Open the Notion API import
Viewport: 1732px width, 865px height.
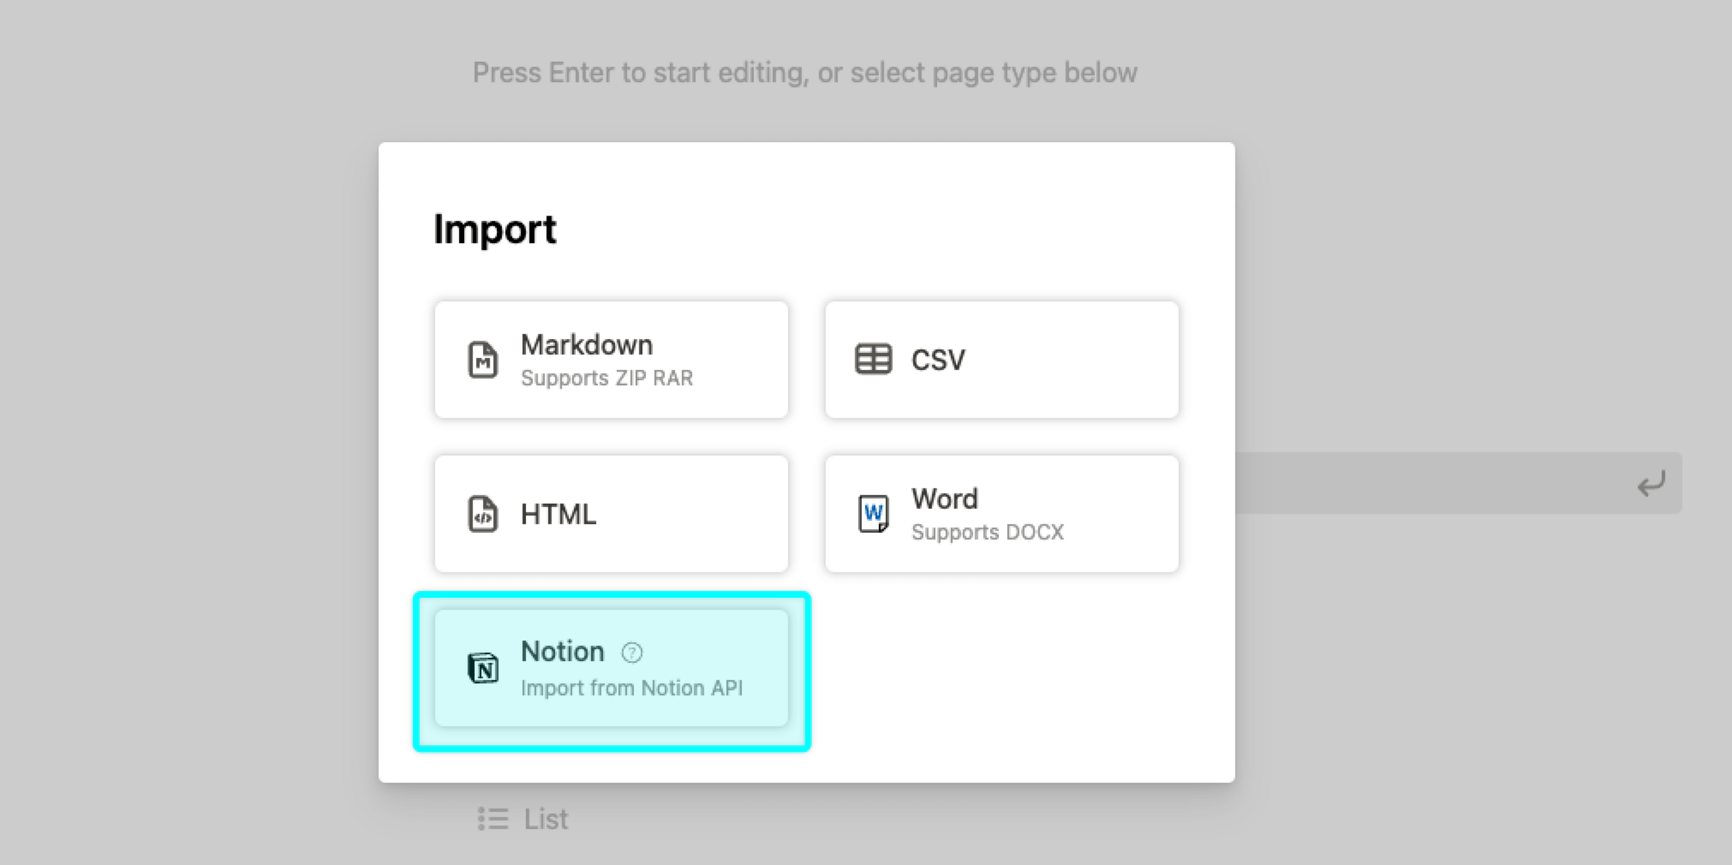pos(610,669)
